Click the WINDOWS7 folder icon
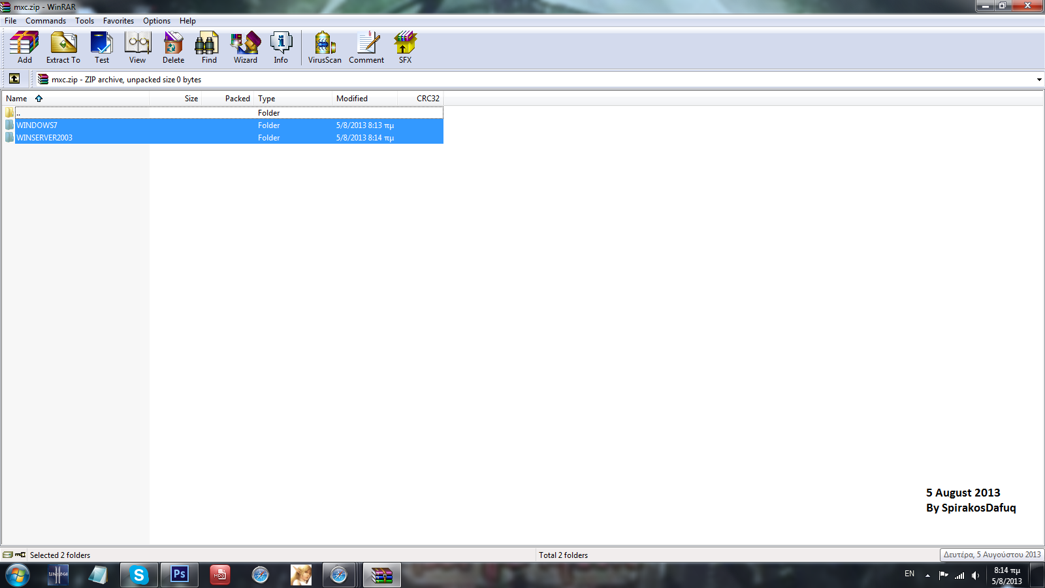The height and width of the screenshot is (588, 1045). (x=9, y=125)
